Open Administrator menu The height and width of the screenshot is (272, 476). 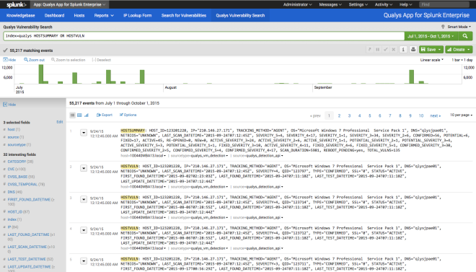297,4
